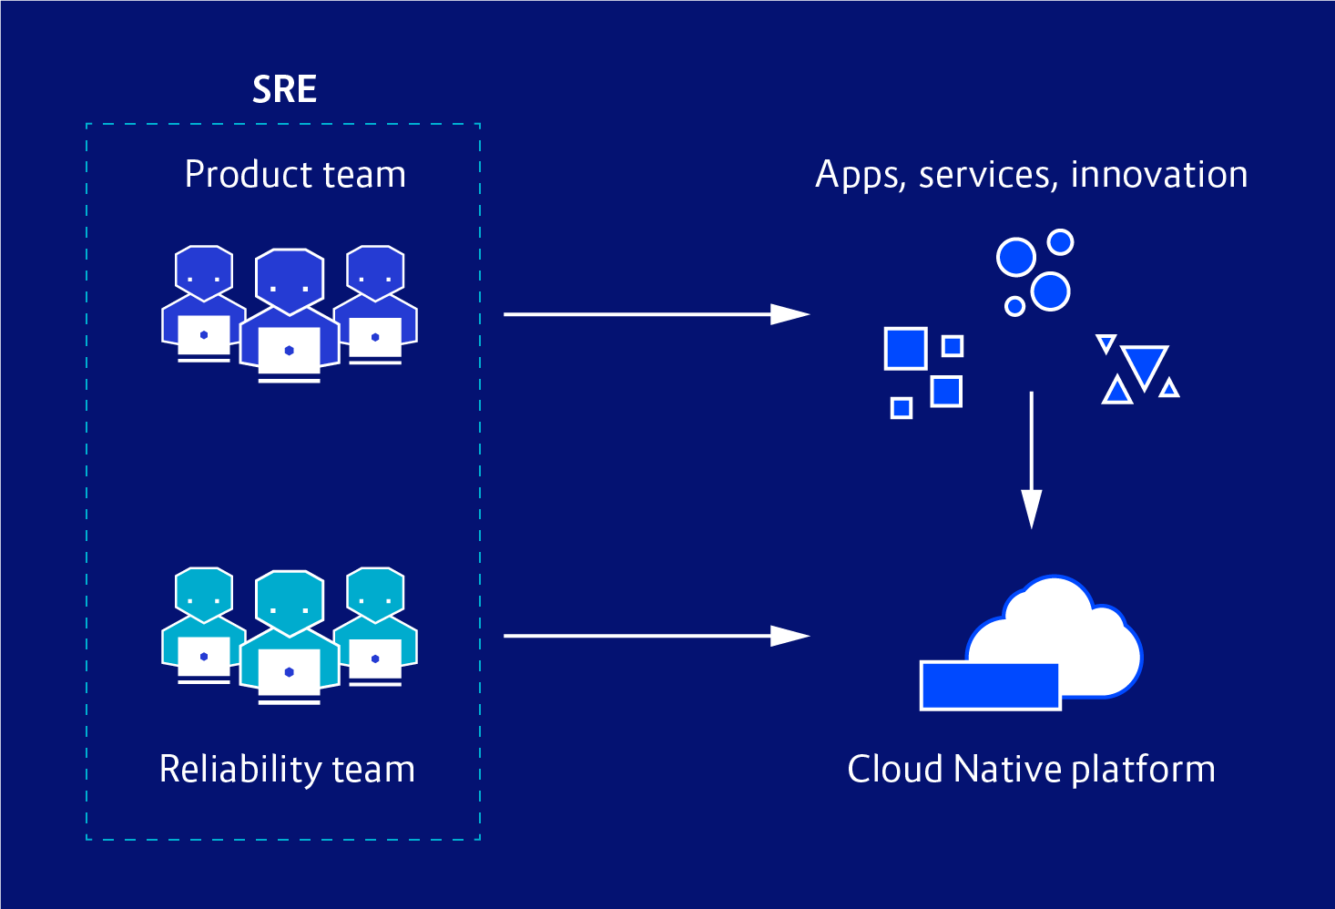The image size is (1335, 909).
Task: Select the Product team label
Action: click(295, 174)
